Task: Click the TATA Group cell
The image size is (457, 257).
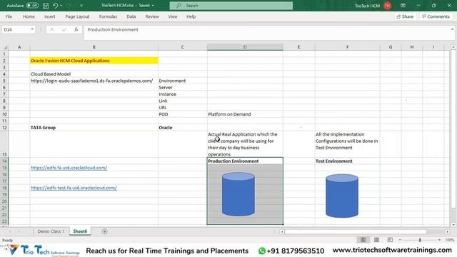Action: [94, 128]
